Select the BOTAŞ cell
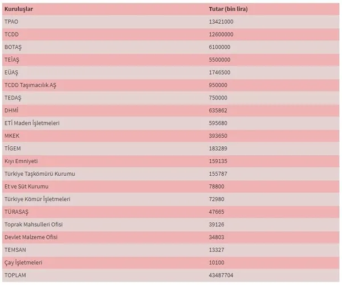Viewport: 342px width, 285px height. (12, 47)
